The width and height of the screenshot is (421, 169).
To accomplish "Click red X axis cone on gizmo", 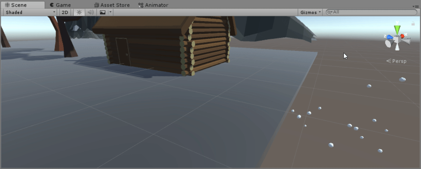I will 402,36.
